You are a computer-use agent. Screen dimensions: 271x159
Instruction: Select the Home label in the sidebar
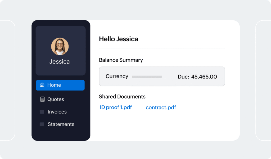click(54, 85)
